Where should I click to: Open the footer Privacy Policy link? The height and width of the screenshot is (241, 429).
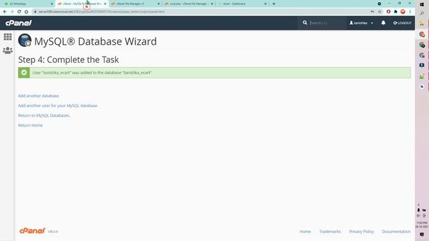pyautogui.click(x=361, y=232)
